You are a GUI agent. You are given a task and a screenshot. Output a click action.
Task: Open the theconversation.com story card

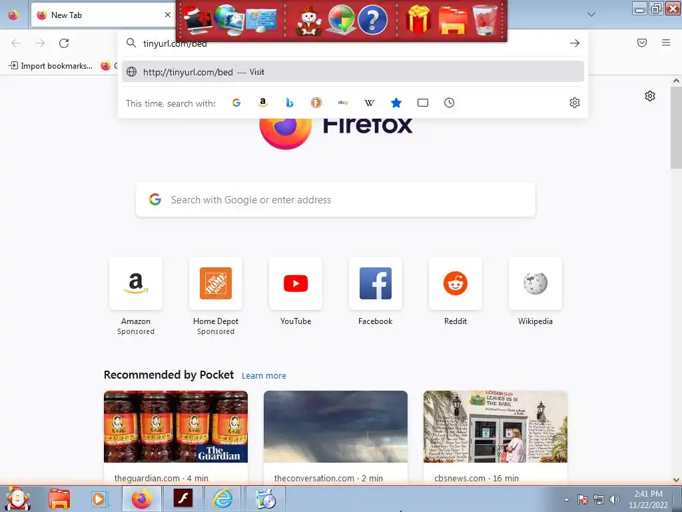tap(336, 437)
